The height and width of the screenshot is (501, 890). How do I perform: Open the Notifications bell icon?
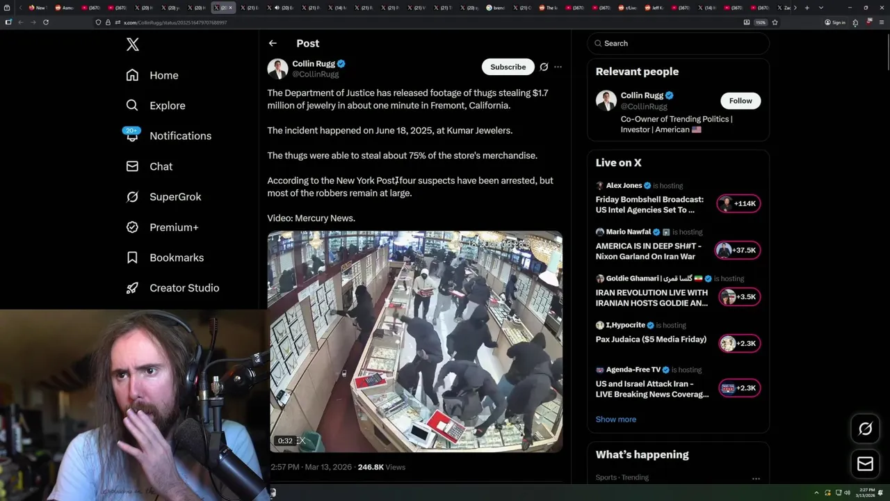[132, 135]
